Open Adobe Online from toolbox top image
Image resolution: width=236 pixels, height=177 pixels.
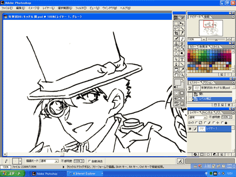tap(179, 18)
